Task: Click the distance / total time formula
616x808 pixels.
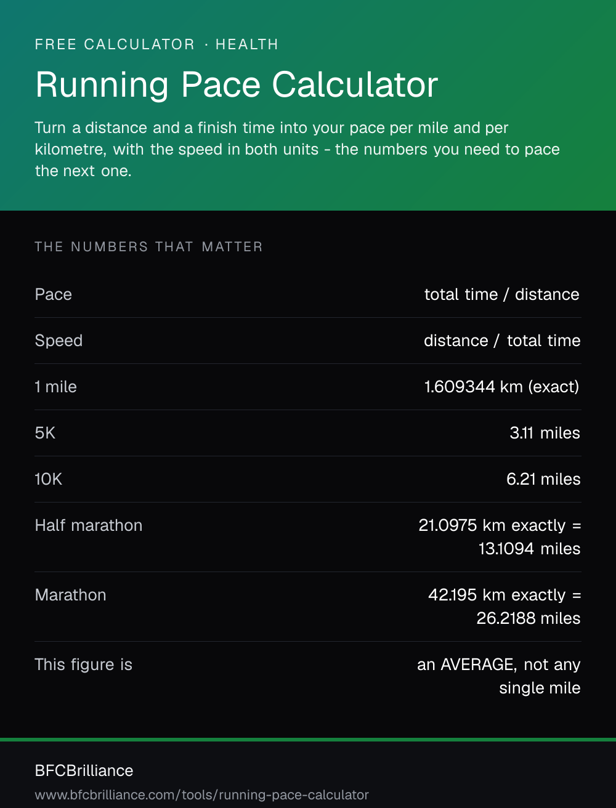Action: click(502, 341)
